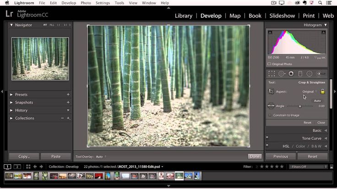Select the Radial Filter tool
The image size is (337, 189).
[x=310, y=73]
